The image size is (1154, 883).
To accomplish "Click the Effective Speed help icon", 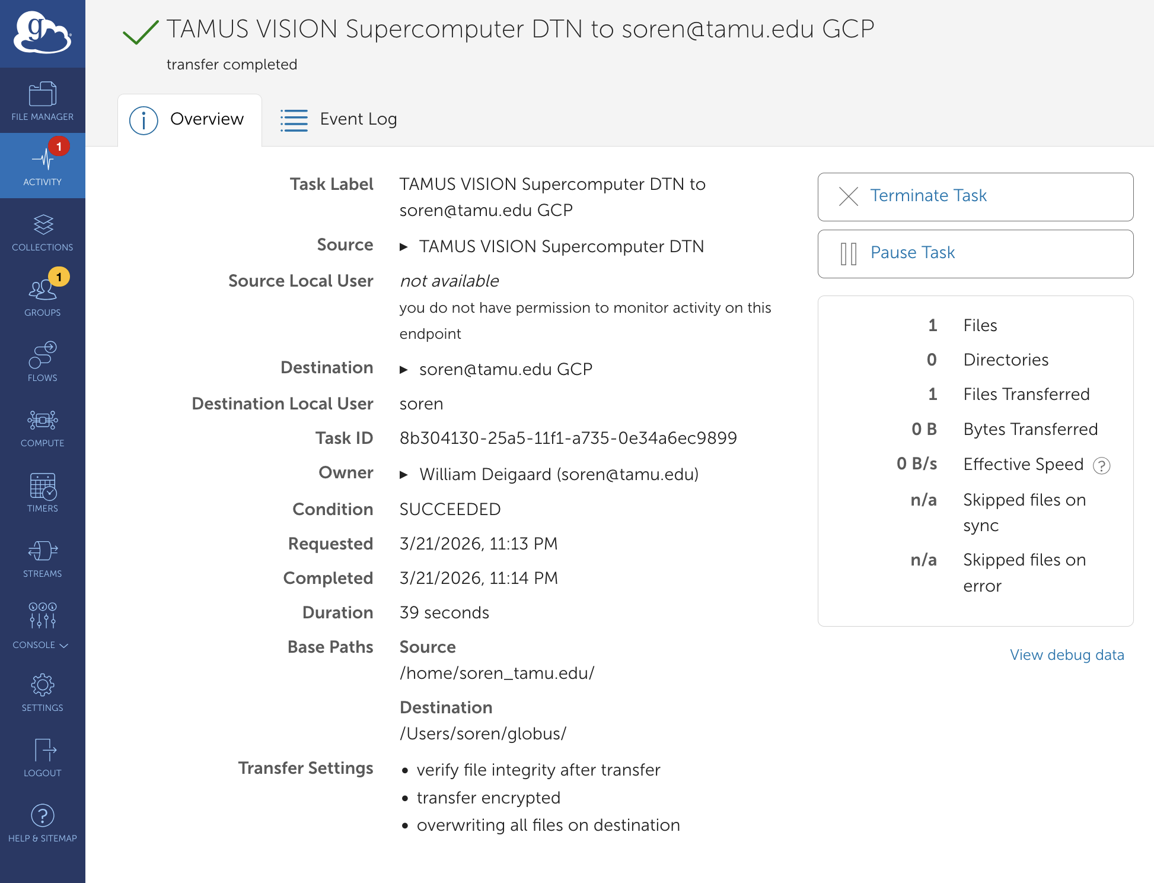I will click(1101, 466).
